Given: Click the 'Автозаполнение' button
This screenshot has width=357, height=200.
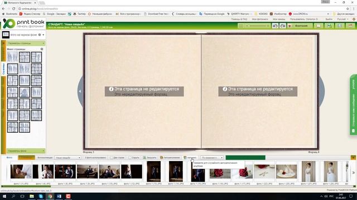Looking at the screenshot, I should [x=170, y=158].
